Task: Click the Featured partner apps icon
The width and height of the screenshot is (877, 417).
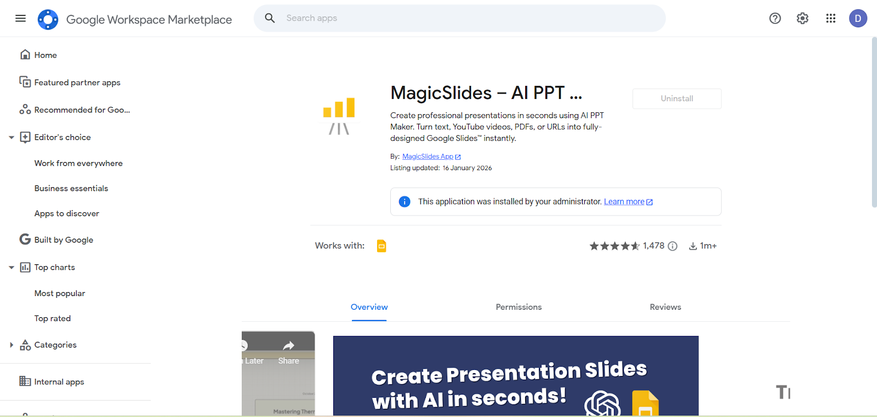Action: click(x=25, y=82)
